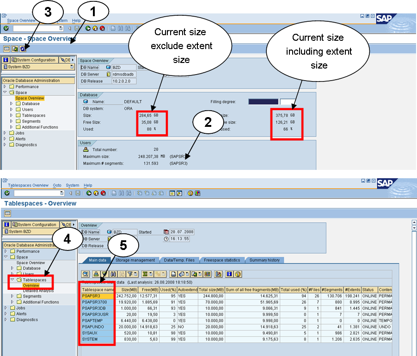Collapse Space node in Space Overview window tree
This screenshot has width=417, height=356.
coord(5,93)
